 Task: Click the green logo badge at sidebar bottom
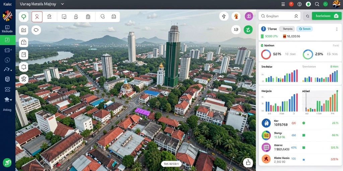tap(7, 163)
